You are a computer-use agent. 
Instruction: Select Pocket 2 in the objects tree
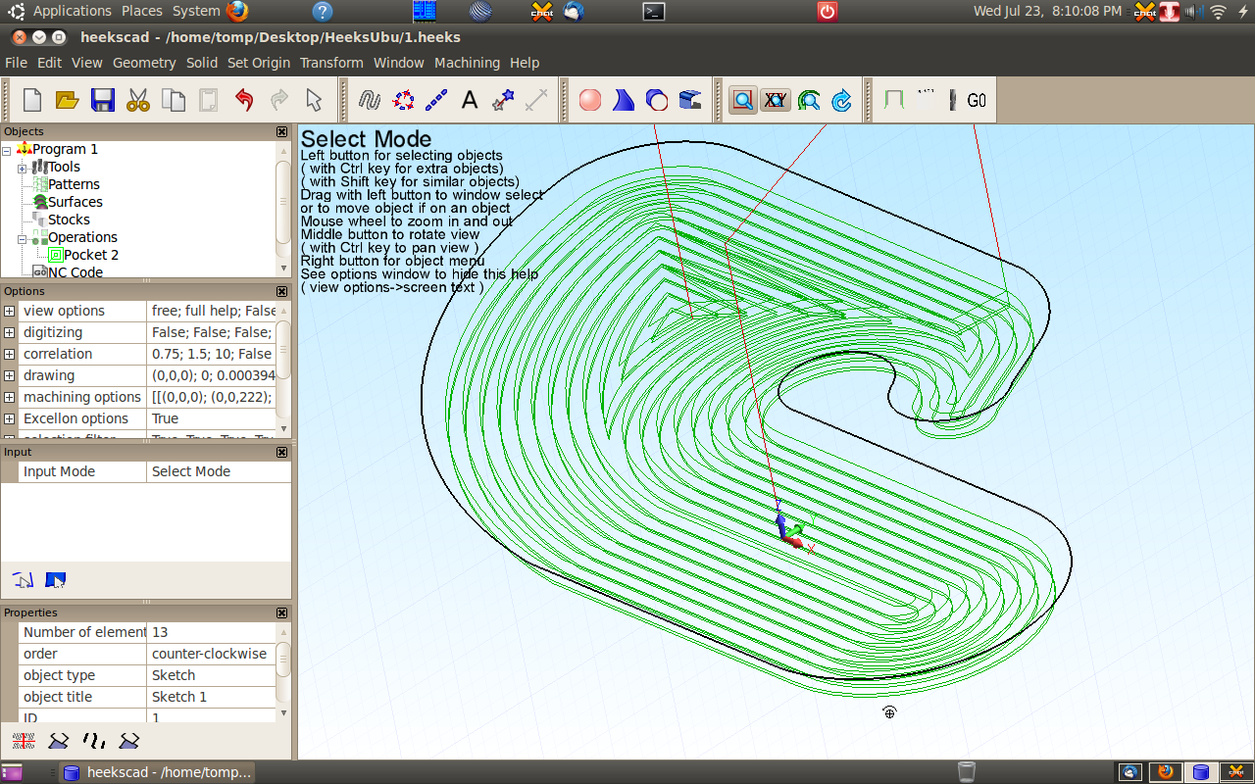point(91,255)
